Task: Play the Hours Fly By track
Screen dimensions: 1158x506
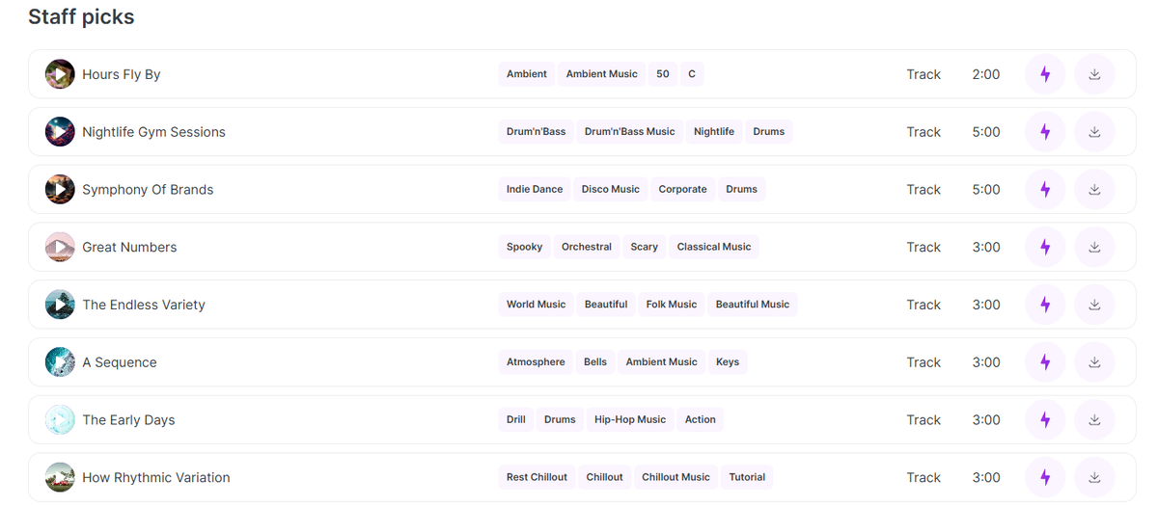Action: (x=60, y=74)
